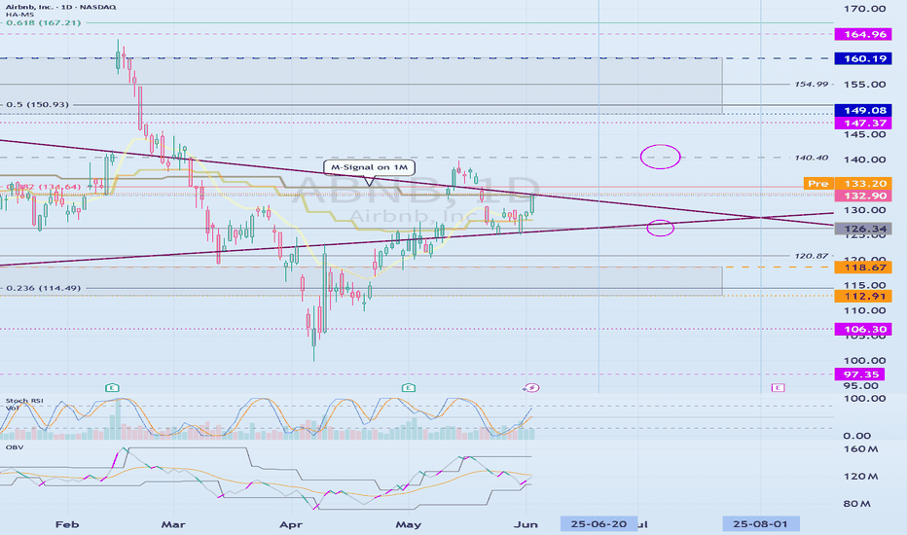Click the Jun label on time axis
The width and height of the screenshot is (907, 535).
point(526,524)
